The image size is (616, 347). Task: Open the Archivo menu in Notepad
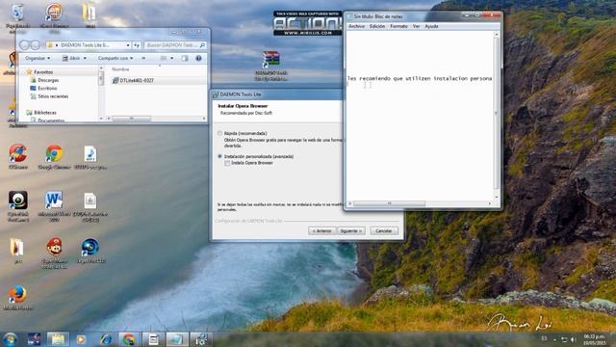pyautogui.click(x=357, y=26)
